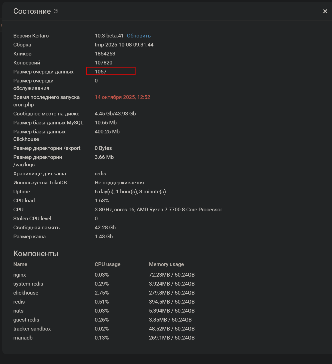Click the clicks count 1854253
The image size is (332, 364).
105,54
